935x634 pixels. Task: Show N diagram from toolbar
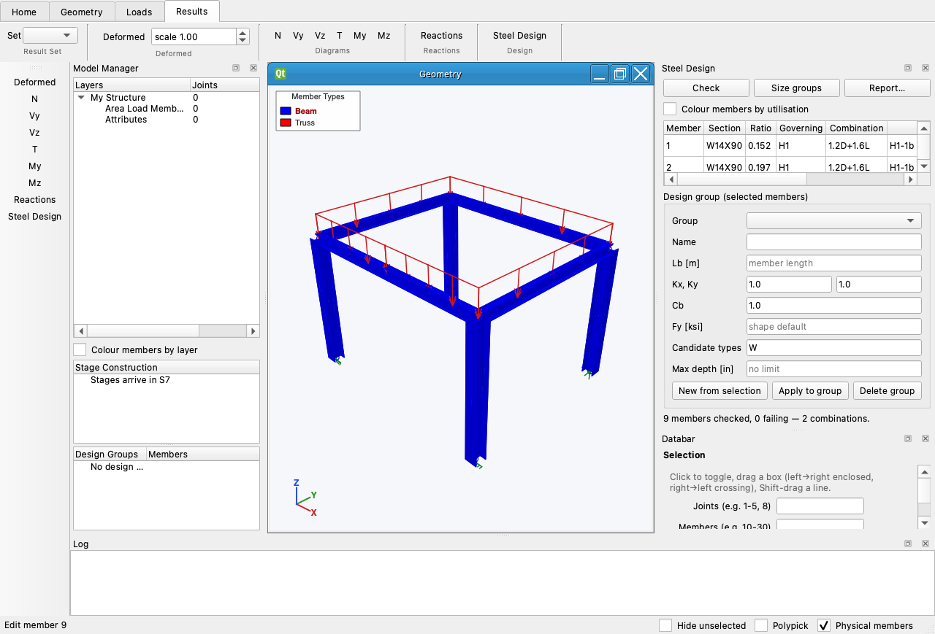(278, 35)
